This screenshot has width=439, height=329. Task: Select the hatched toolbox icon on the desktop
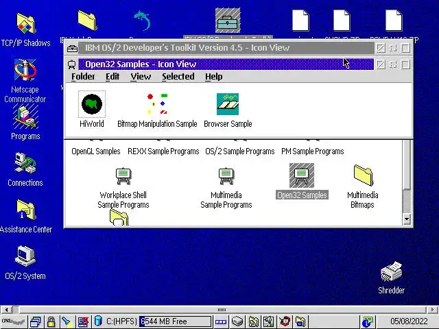pos(228,21)
